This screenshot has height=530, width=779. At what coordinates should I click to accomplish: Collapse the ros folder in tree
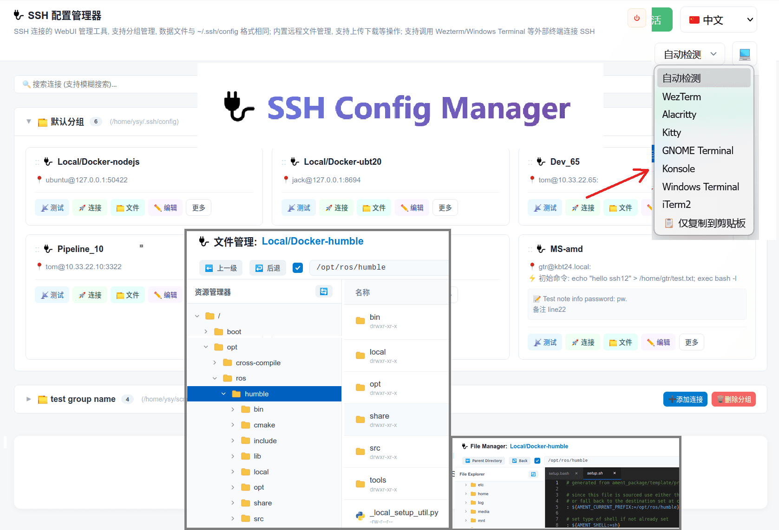(215, 378)
